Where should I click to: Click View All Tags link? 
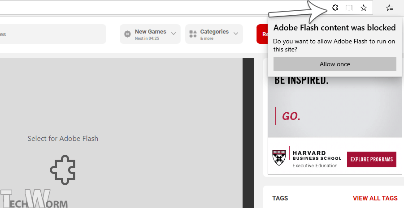375,198
